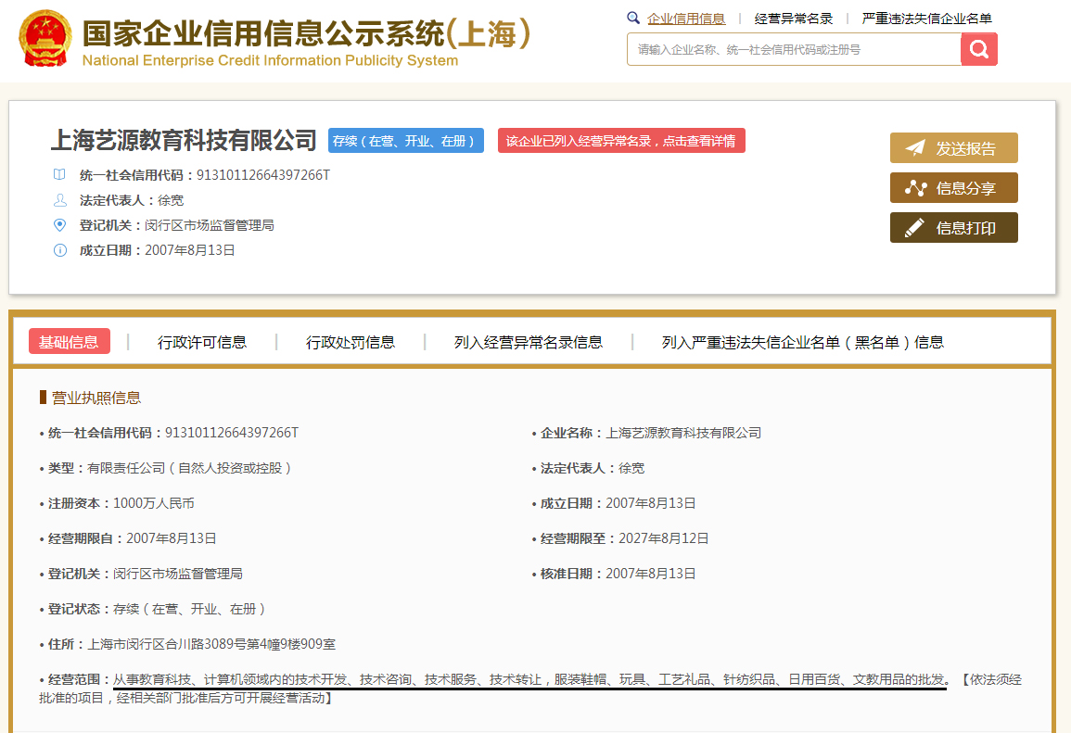Viewport: 1071px width, 733px height.
Task: Select 严重违法失信企业名单 search category
Action: click(x=926, y=19)
